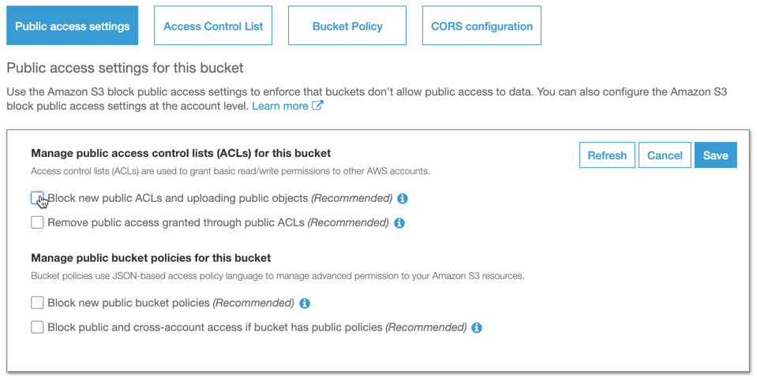
Task: Open info icon for cross-account access option
Action: (477, 328)
